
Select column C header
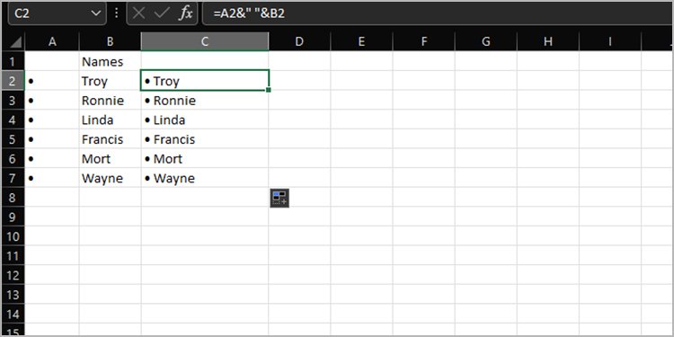[x=205, y=41]
